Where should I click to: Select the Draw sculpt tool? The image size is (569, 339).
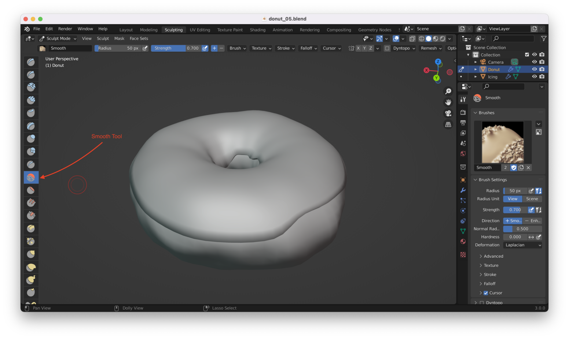pos(31,62)
